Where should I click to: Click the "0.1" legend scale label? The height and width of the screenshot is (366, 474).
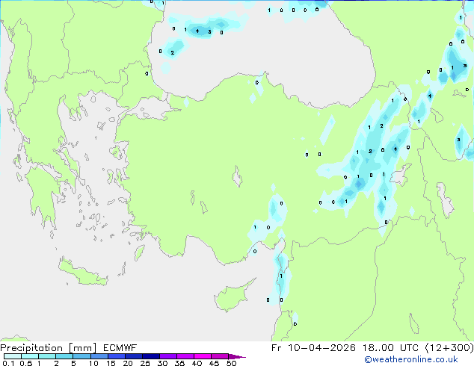click(8, 363)
